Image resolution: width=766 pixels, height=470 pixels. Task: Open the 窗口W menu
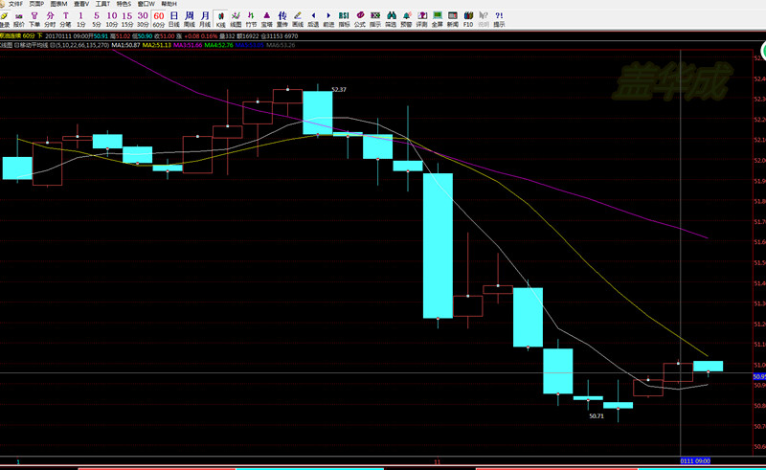point(146,4)
